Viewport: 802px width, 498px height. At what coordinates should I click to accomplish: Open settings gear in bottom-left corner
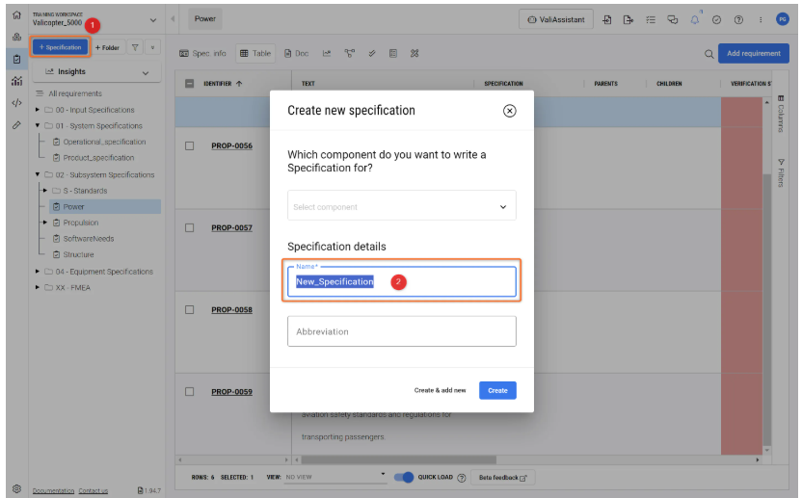[16, 488]
